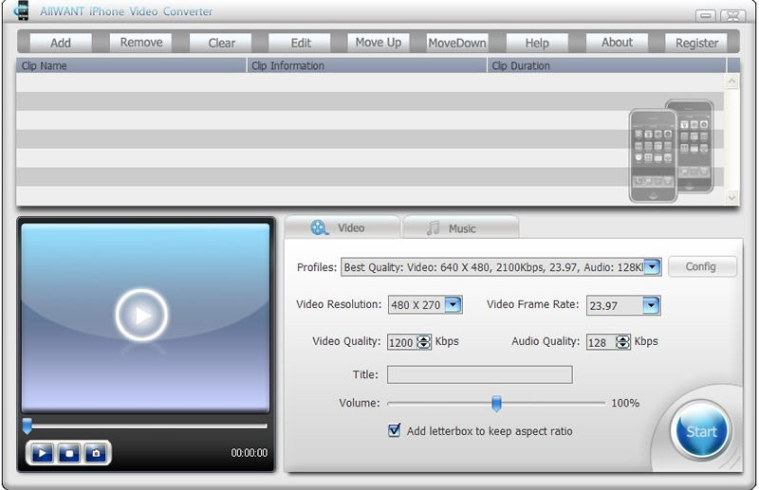Click the film reel icon on Video tab
The height and width of the screenshot is (490, 759).
pyautogui.click(x=320, y=227)
